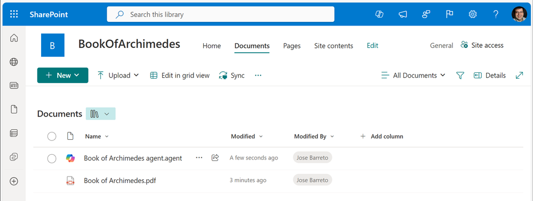The width and height of the screenshot is (533, 201).
Task: Click Jose Barreto in the agent row
Action: point(313,157)
